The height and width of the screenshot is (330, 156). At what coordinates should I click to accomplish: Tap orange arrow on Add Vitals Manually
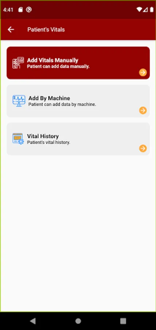point(143,72)
